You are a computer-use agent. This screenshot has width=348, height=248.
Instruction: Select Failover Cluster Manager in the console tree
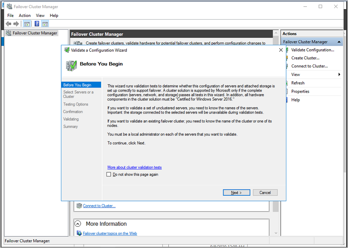coord(35,33)
